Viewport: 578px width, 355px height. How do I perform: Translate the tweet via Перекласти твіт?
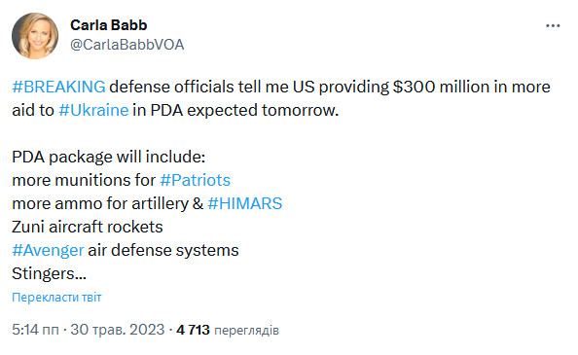click(56, 297)
